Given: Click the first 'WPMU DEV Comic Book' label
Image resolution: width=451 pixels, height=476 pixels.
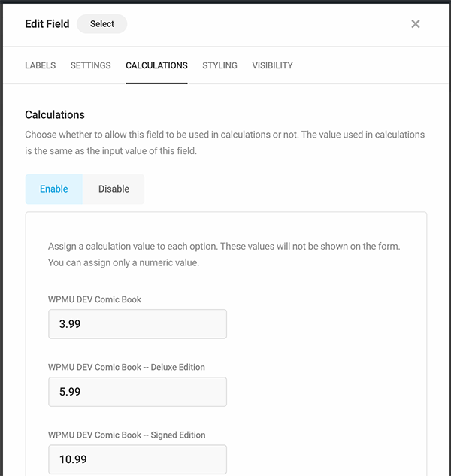Looking at the screenshot, I should click(95, 299).
